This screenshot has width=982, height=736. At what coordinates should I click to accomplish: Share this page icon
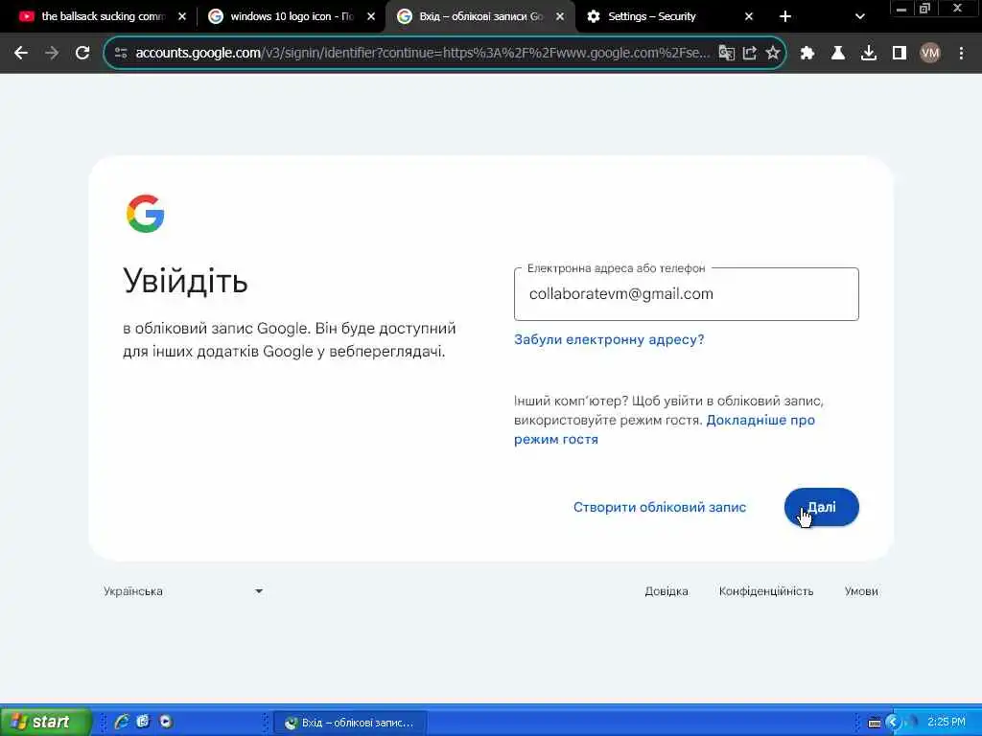(750, 54)
